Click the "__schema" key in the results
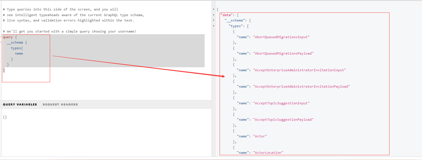 click(x=235, y=21)
